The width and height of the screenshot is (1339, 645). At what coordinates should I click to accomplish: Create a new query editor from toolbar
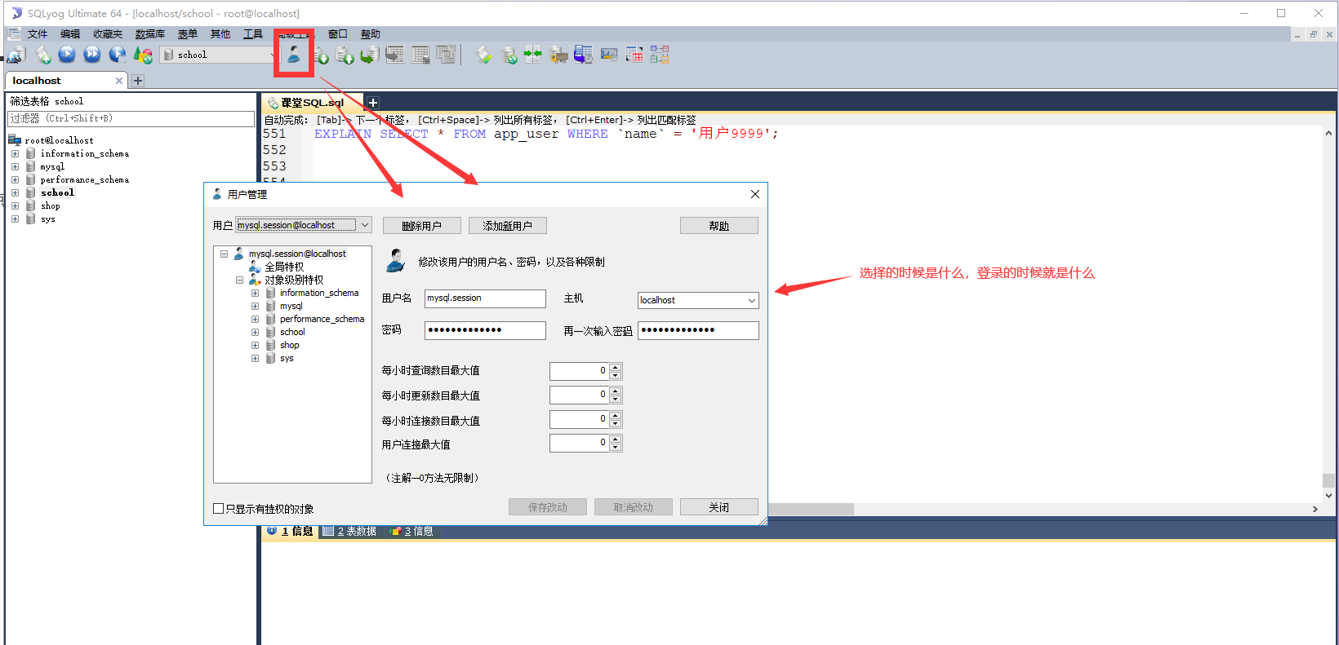[42, 55]
